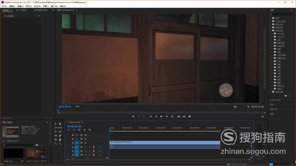Open the File menu

click(4, 6)
